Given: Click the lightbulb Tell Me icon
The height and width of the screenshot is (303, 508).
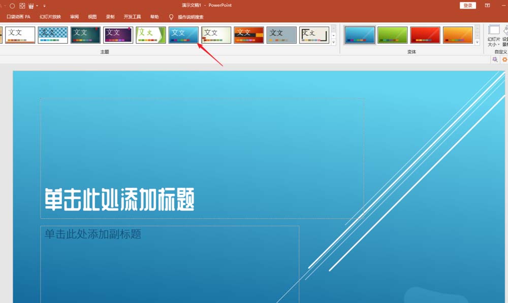Looking at the screenshot, I should pos(171,17).
